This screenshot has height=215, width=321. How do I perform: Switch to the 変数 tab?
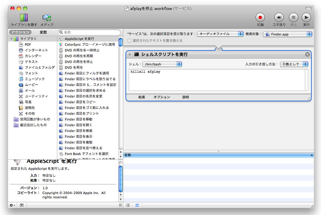pos(43,32)
